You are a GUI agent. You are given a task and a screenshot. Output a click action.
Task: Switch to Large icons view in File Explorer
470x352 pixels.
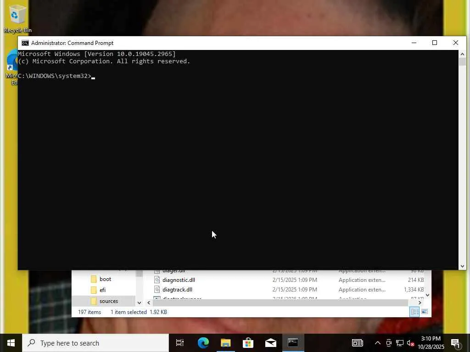(x=425, y=312)
